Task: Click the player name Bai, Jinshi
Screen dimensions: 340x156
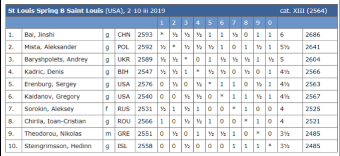Action: pyautogui.click(x=39, y=35)
